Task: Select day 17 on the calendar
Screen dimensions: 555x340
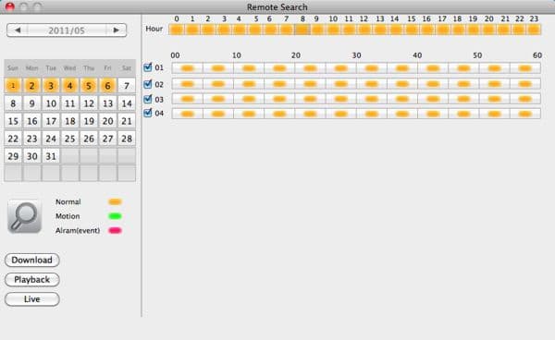Action: pos(51,121)
